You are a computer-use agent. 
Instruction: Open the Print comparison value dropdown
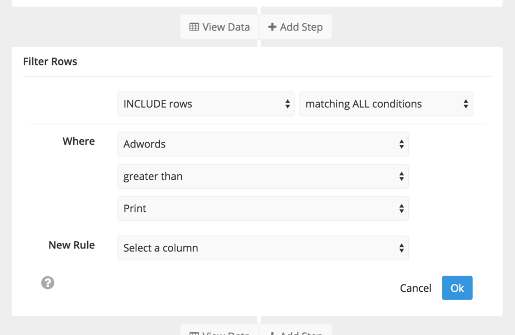263,208
